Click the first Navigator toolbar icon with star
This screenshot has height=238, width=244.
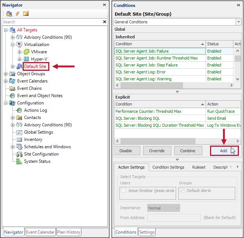pyautogui.click(x=9, y=14)
